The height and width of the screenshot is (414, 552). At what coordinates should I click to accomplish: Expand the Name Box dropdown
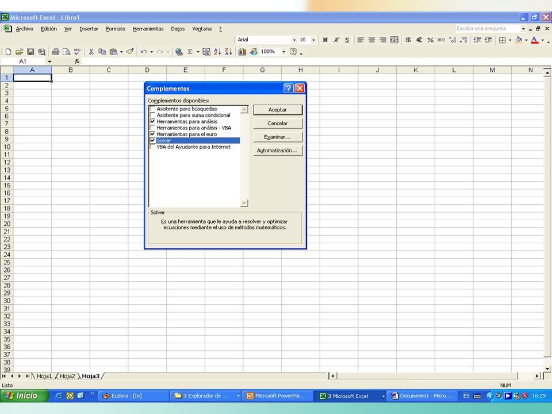click(49, 62)
